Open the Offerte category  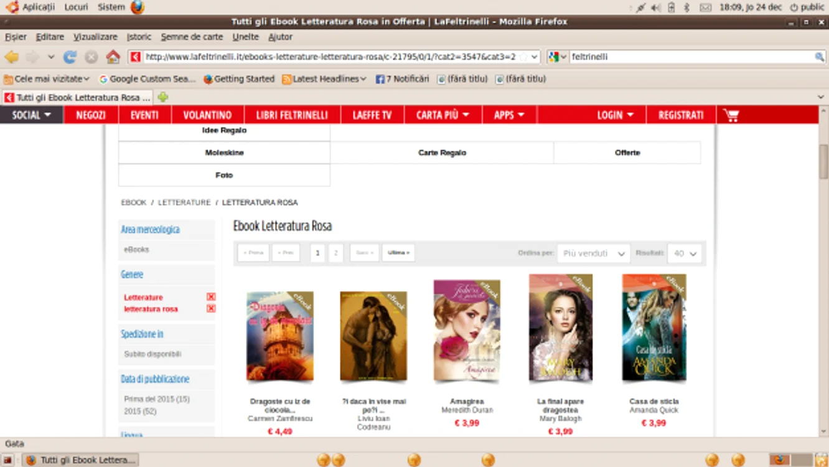pos(627,153)
